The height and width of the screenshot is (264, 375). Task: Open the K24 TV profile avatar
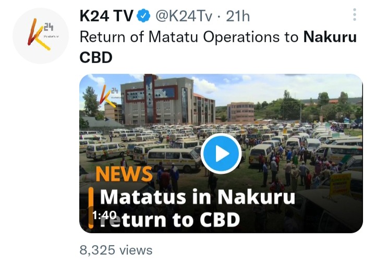(x=41, y=36)
